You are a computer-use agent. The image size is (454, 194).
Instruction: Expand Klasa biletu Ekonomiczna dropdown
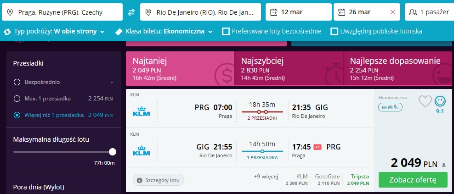pyautogui.click(x=164, y=32)
